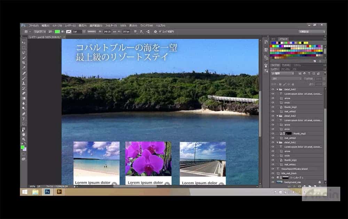
Task: Collapse the detail_link1 group
Action: [x=277, y=142]
